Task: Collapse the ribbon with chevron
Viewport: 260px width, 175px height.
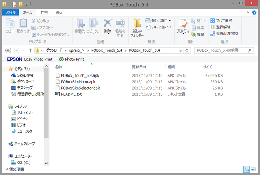Action: pos(248,13)
